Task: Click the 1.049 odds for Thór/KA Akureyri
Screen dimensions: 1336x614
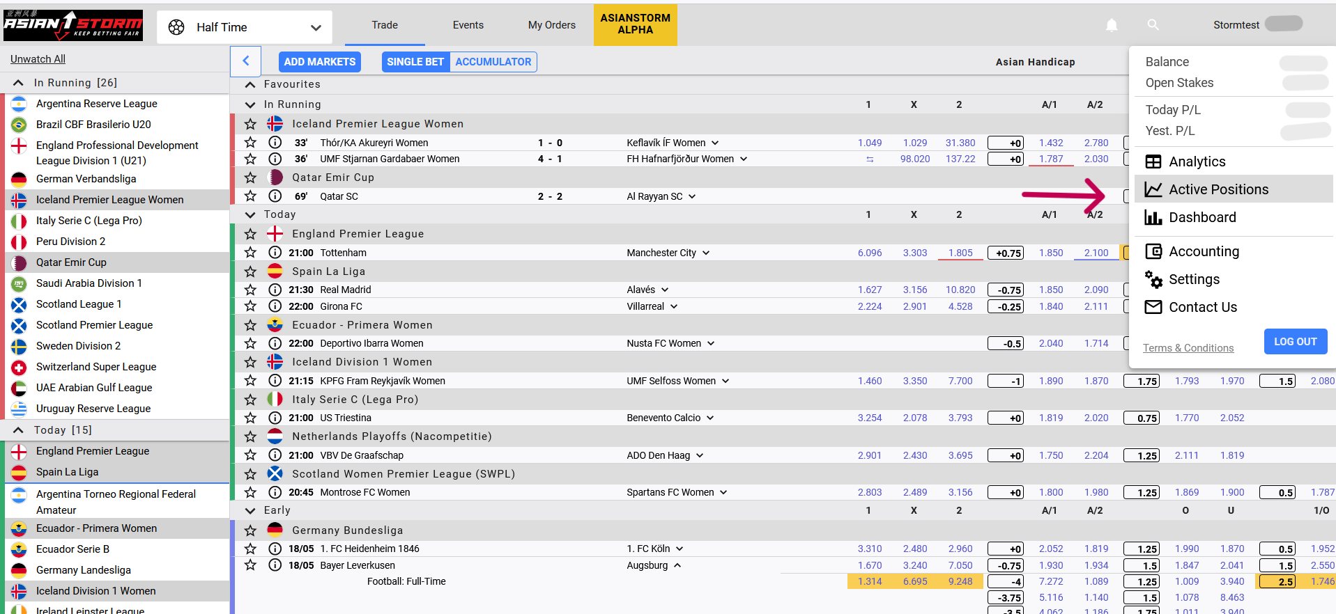Action: (x=870, y=143)
